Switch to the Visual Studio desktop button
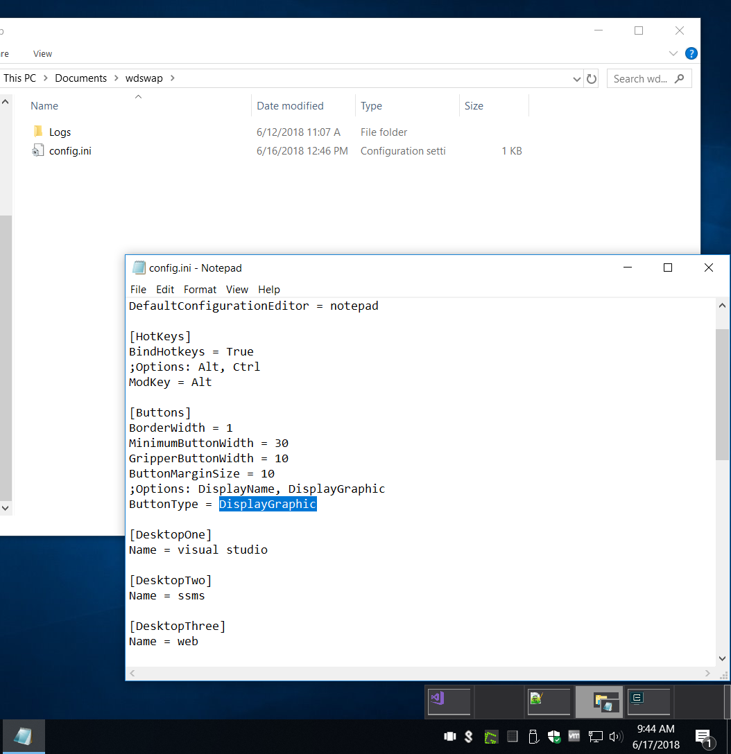The image size is (731, 754). point(449,702)
